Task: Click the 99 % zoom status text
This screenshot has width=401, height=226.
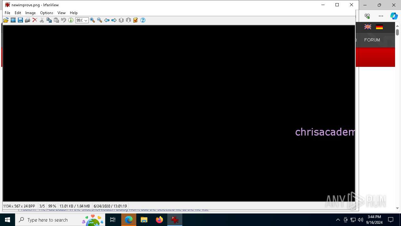Action: (x=52, y=206)
